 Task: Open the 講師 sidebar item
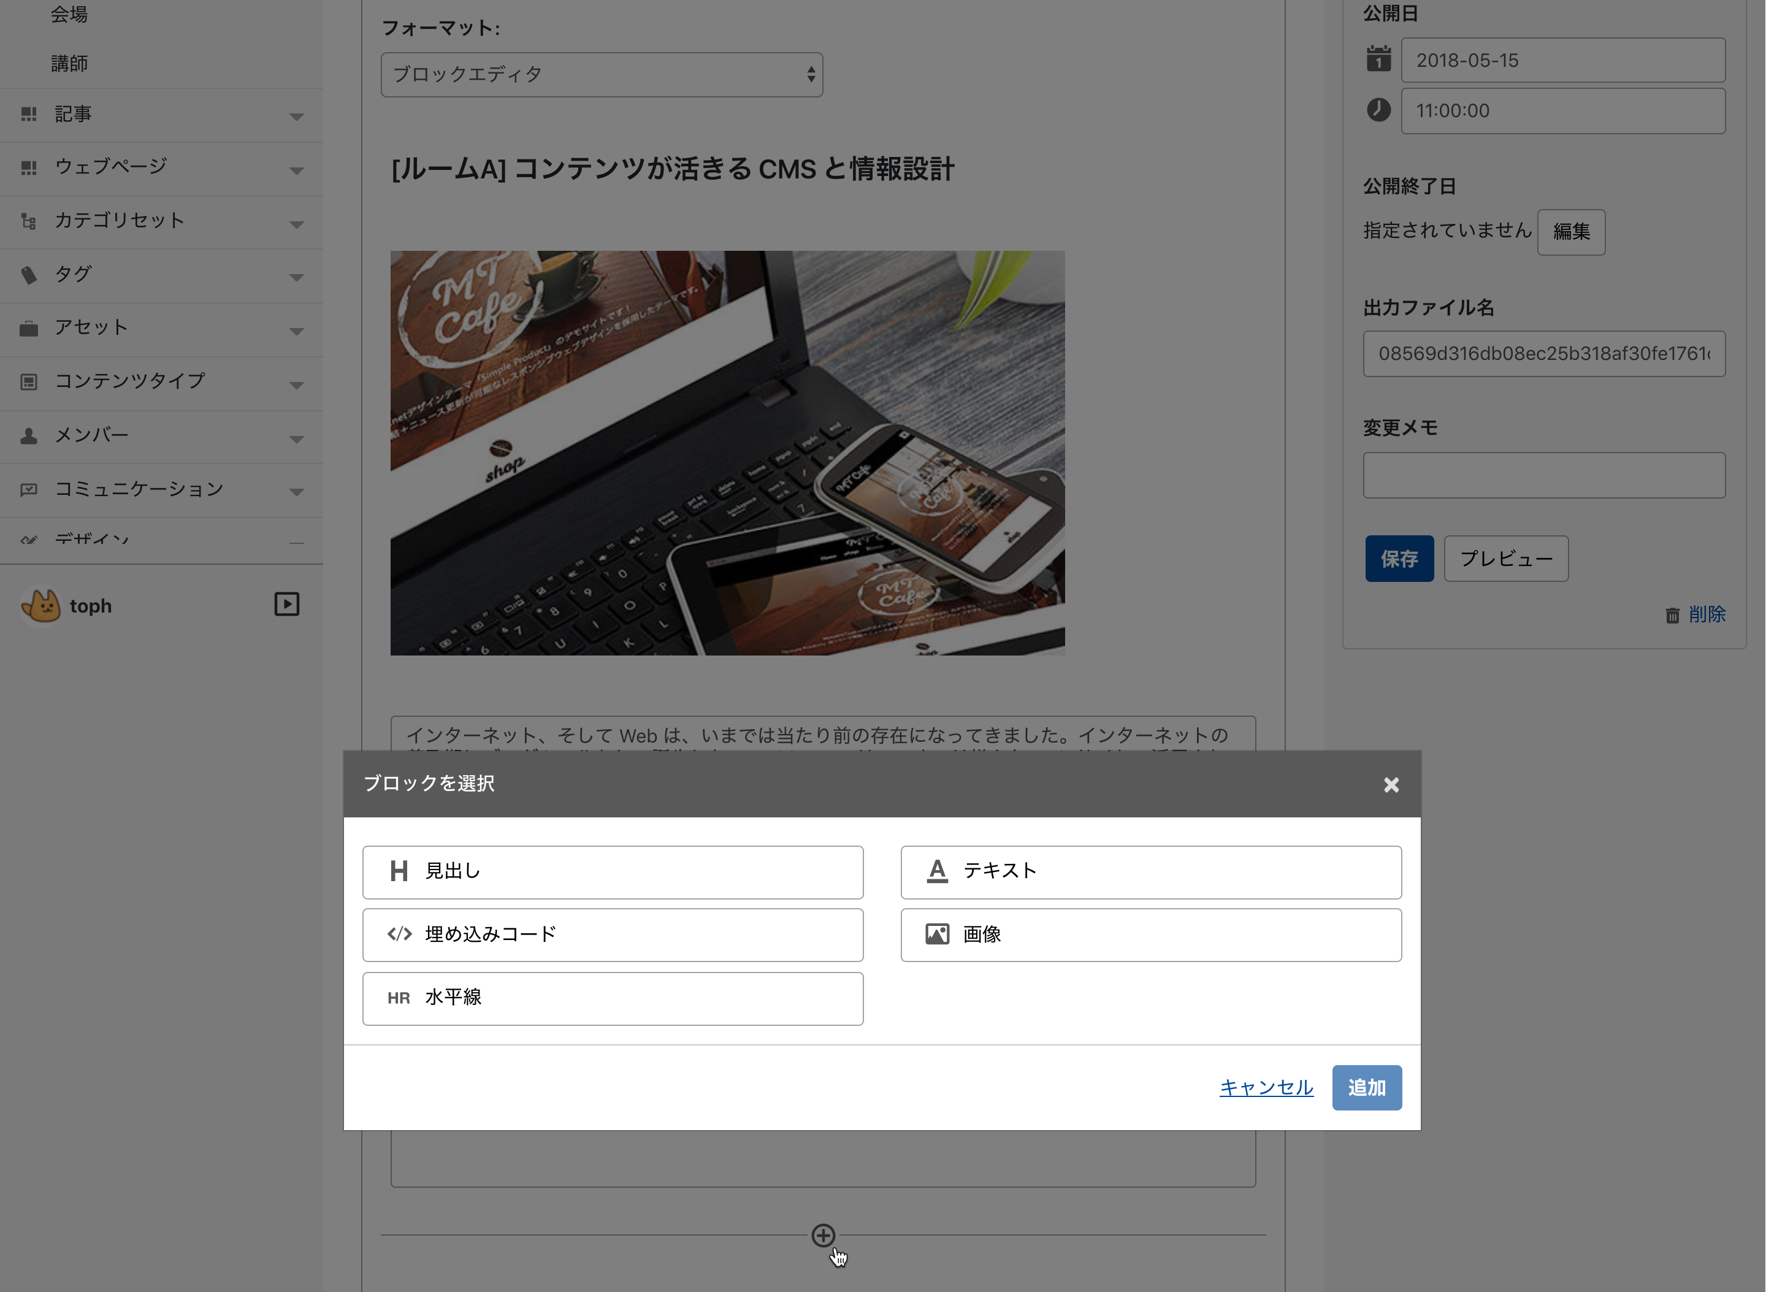[70, 63]
